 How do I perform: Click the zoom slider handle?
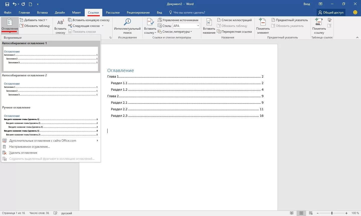click(x=332, y=213)
